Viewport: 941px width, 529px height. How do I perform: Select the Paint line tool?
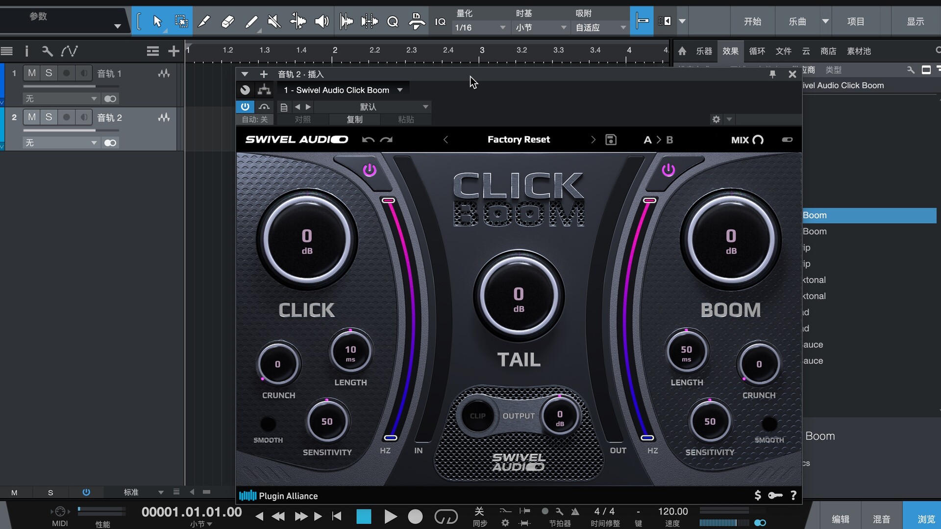[x=251, y=21]
